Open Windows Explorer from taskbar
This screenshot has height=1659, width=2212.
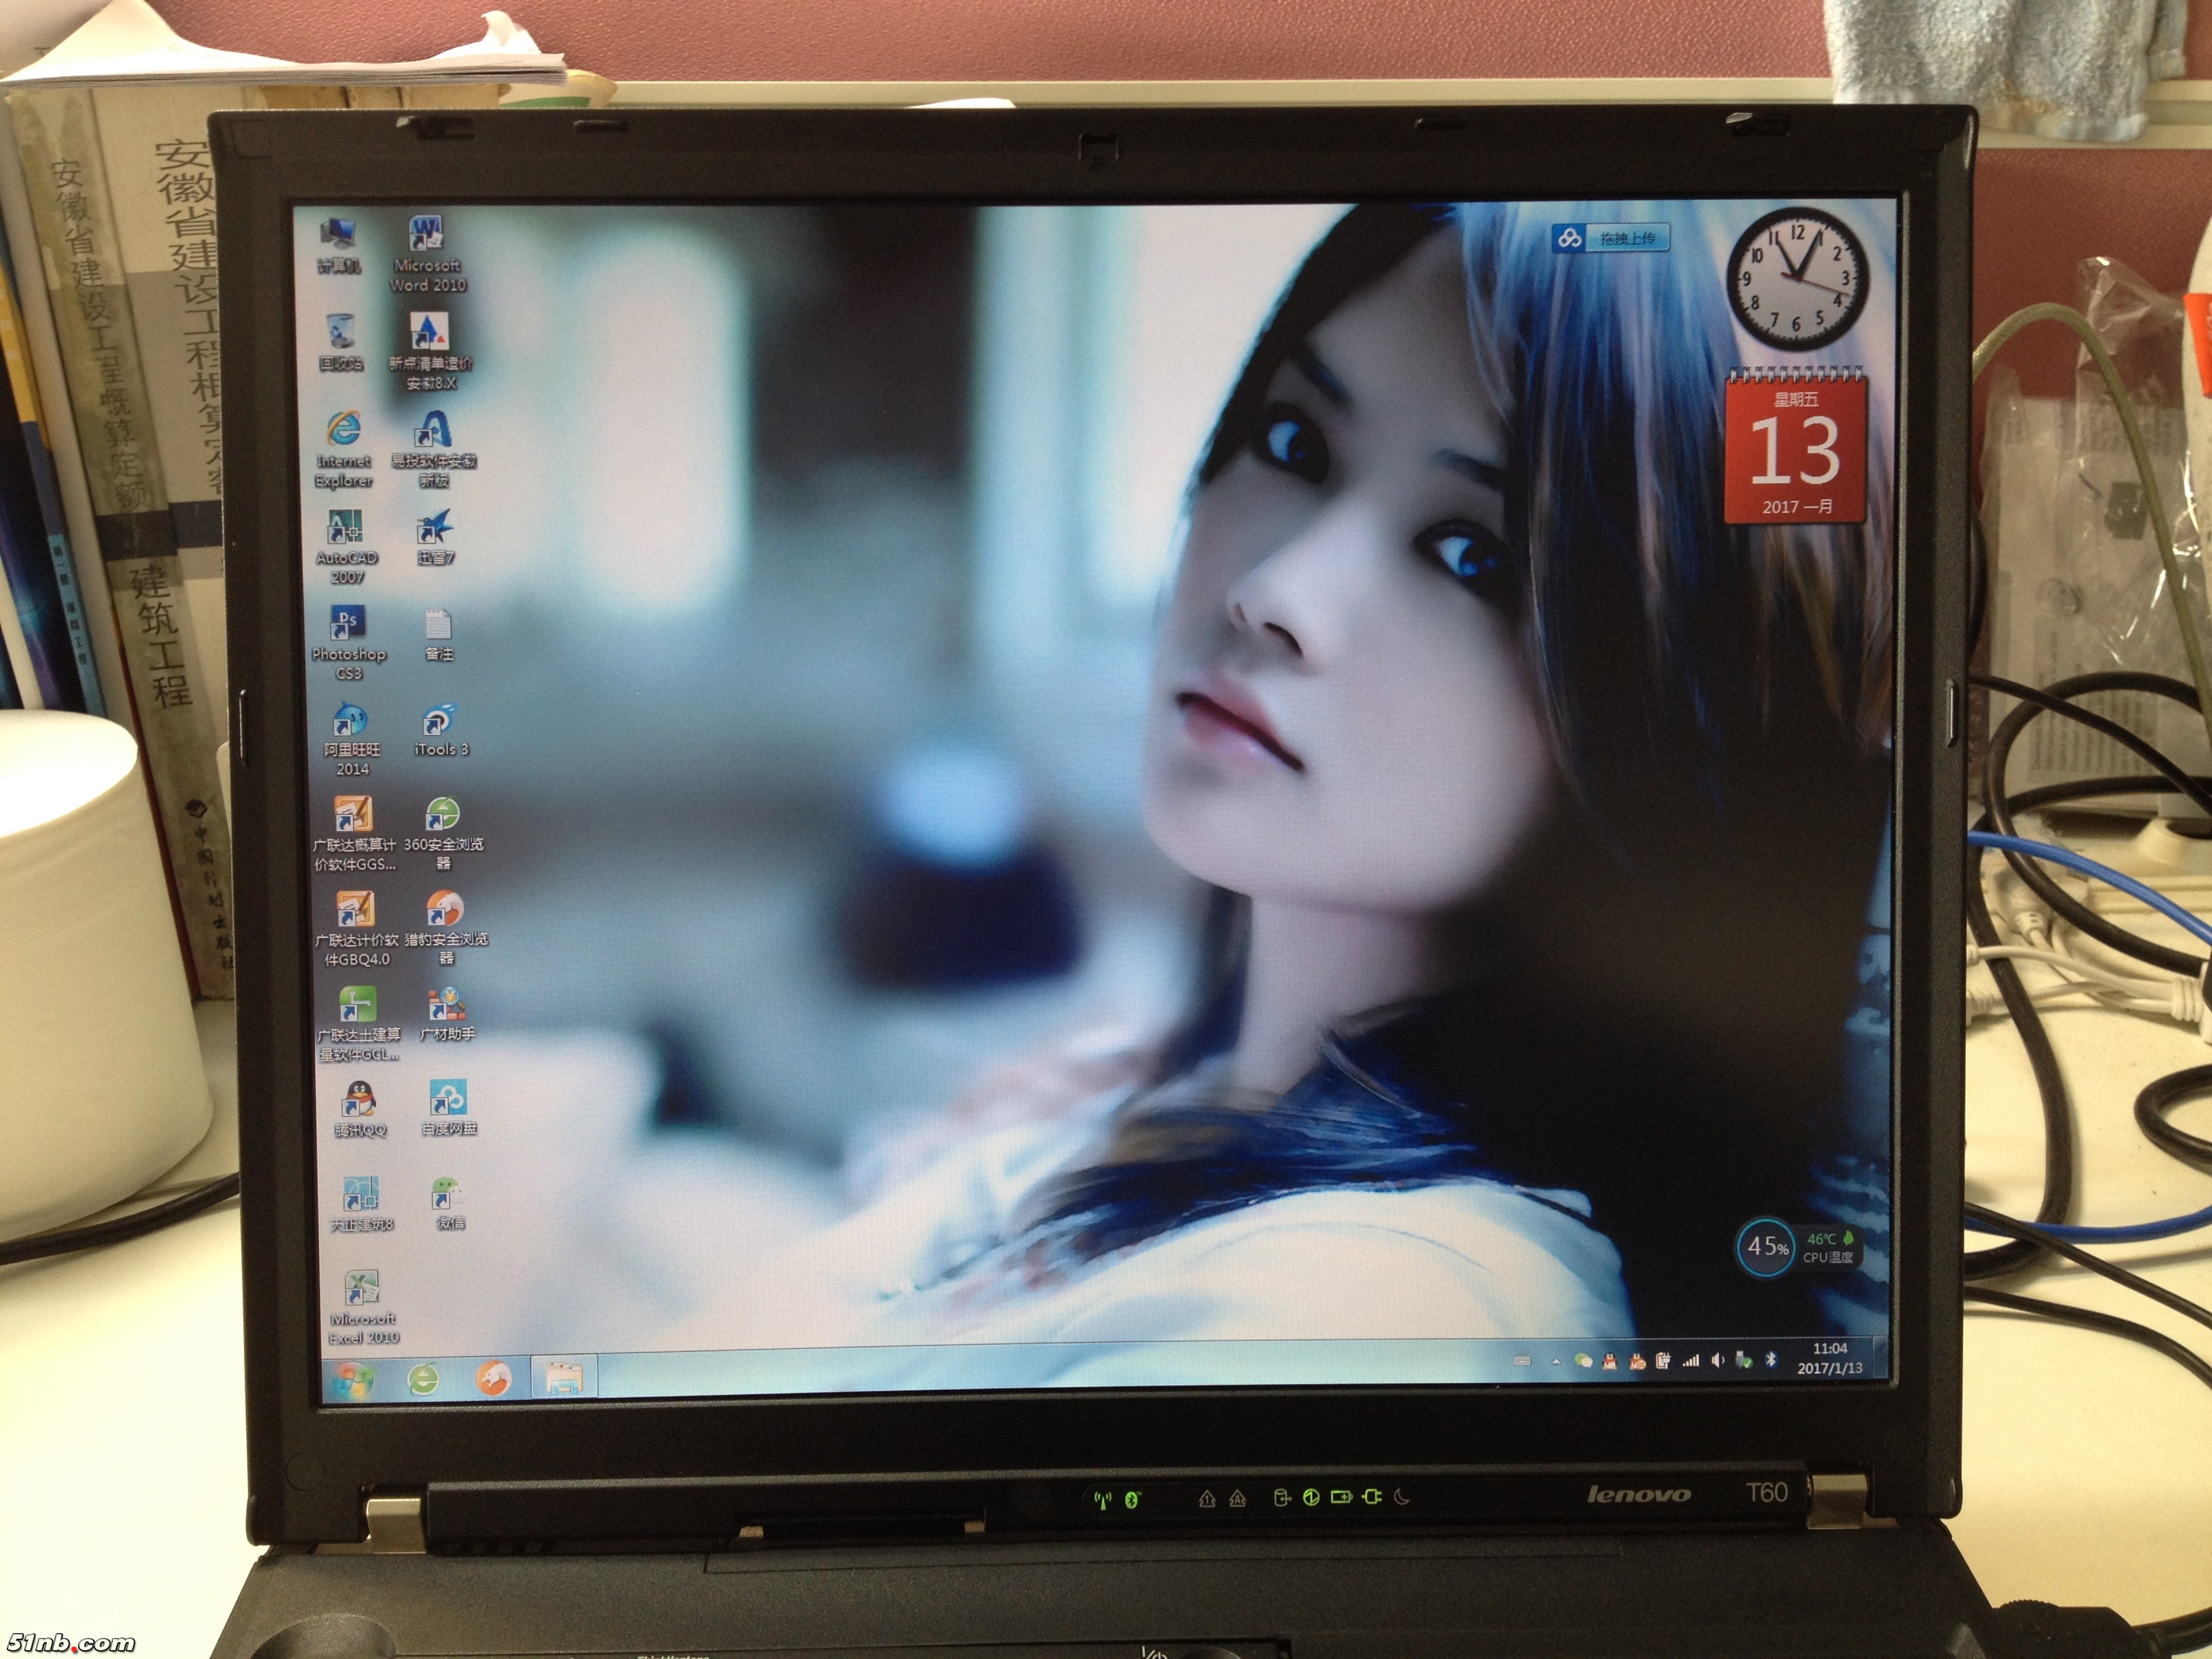pyautogui.click(x=563, y=1378)
